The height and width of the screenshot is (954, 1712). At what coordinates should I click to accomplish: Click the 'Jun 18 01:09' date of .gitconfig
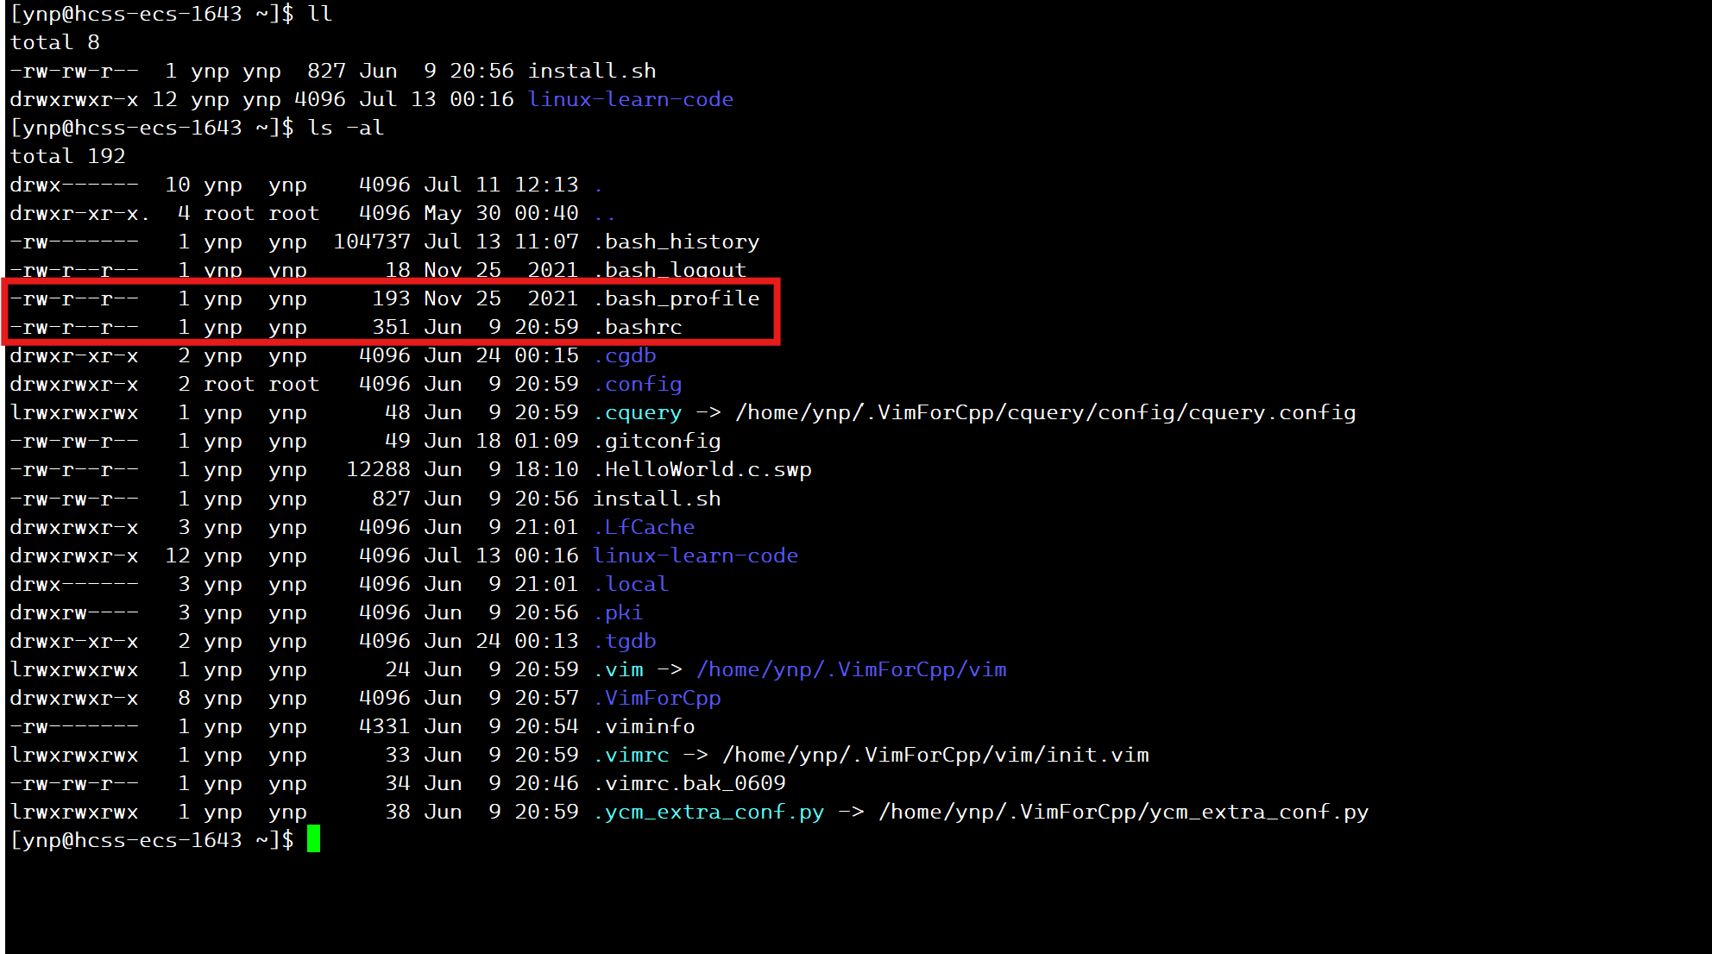[501, 442]
